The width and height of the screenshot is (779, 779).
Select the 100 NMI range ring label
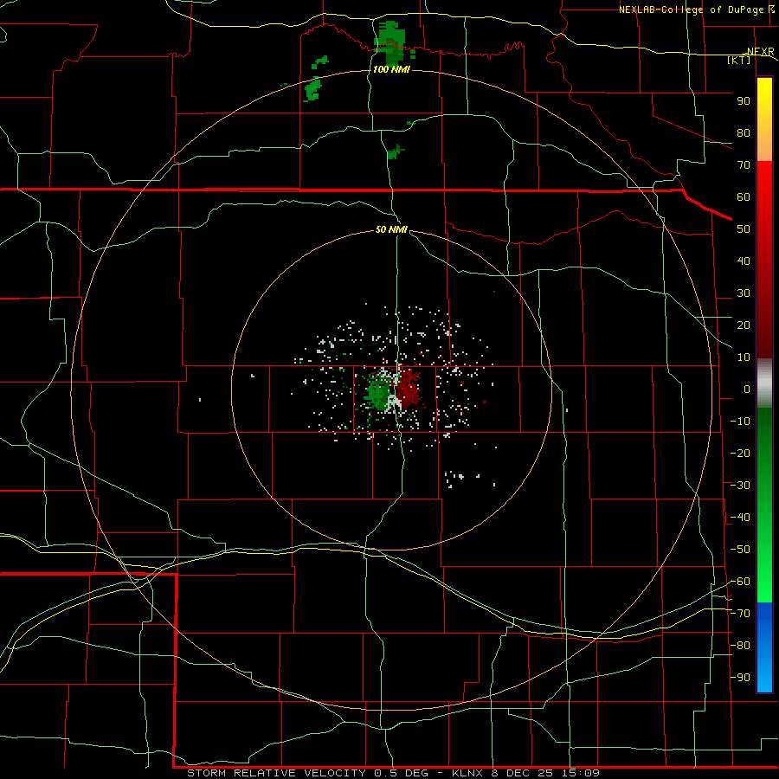click(x=391, y=69)
